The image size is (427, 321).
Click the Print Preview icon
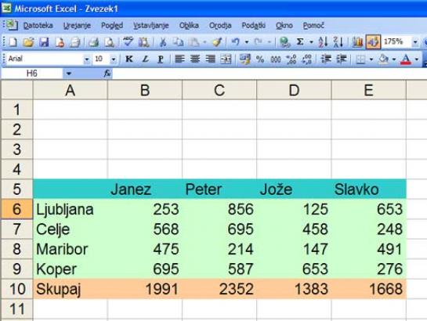[110, 42]
